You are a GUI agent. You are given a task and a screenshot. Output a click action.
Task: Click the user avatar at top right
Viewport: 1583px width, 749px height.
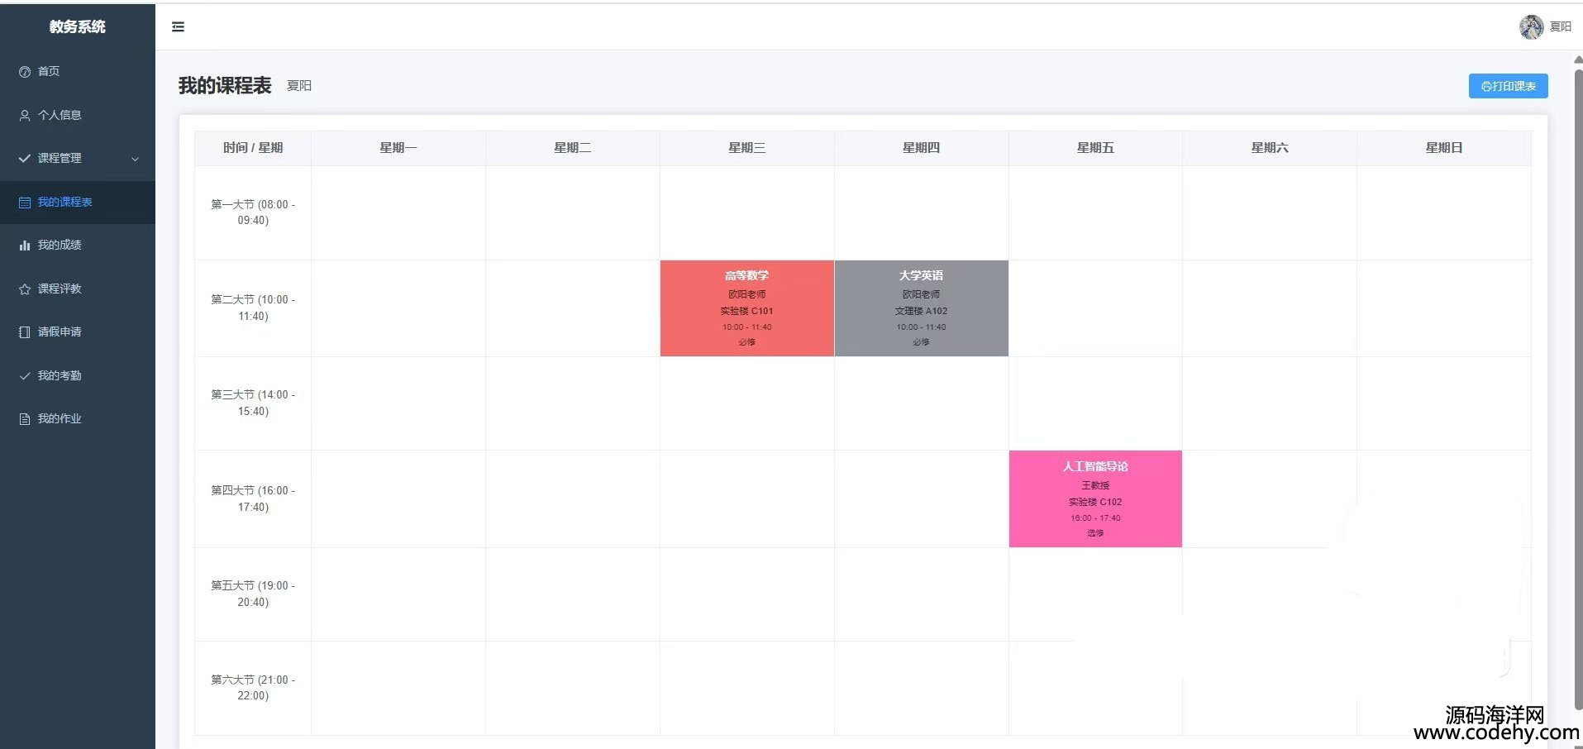tap(1531, 27)
